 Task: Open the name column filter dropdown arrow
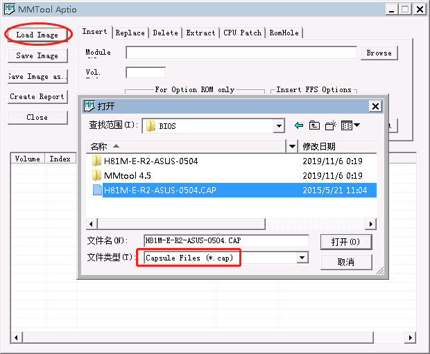click(292, 146)
